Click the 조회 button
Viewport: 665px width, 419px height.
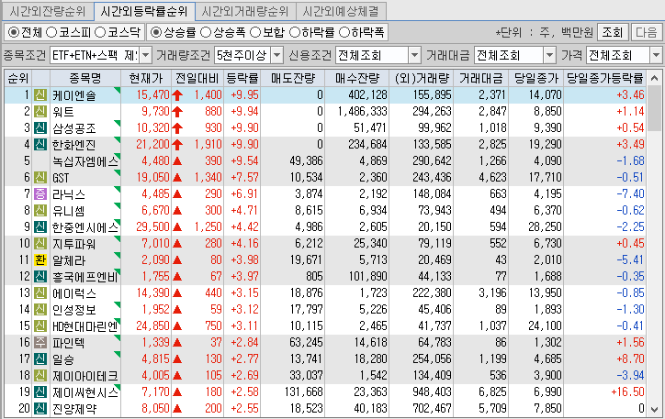point(613,32)
